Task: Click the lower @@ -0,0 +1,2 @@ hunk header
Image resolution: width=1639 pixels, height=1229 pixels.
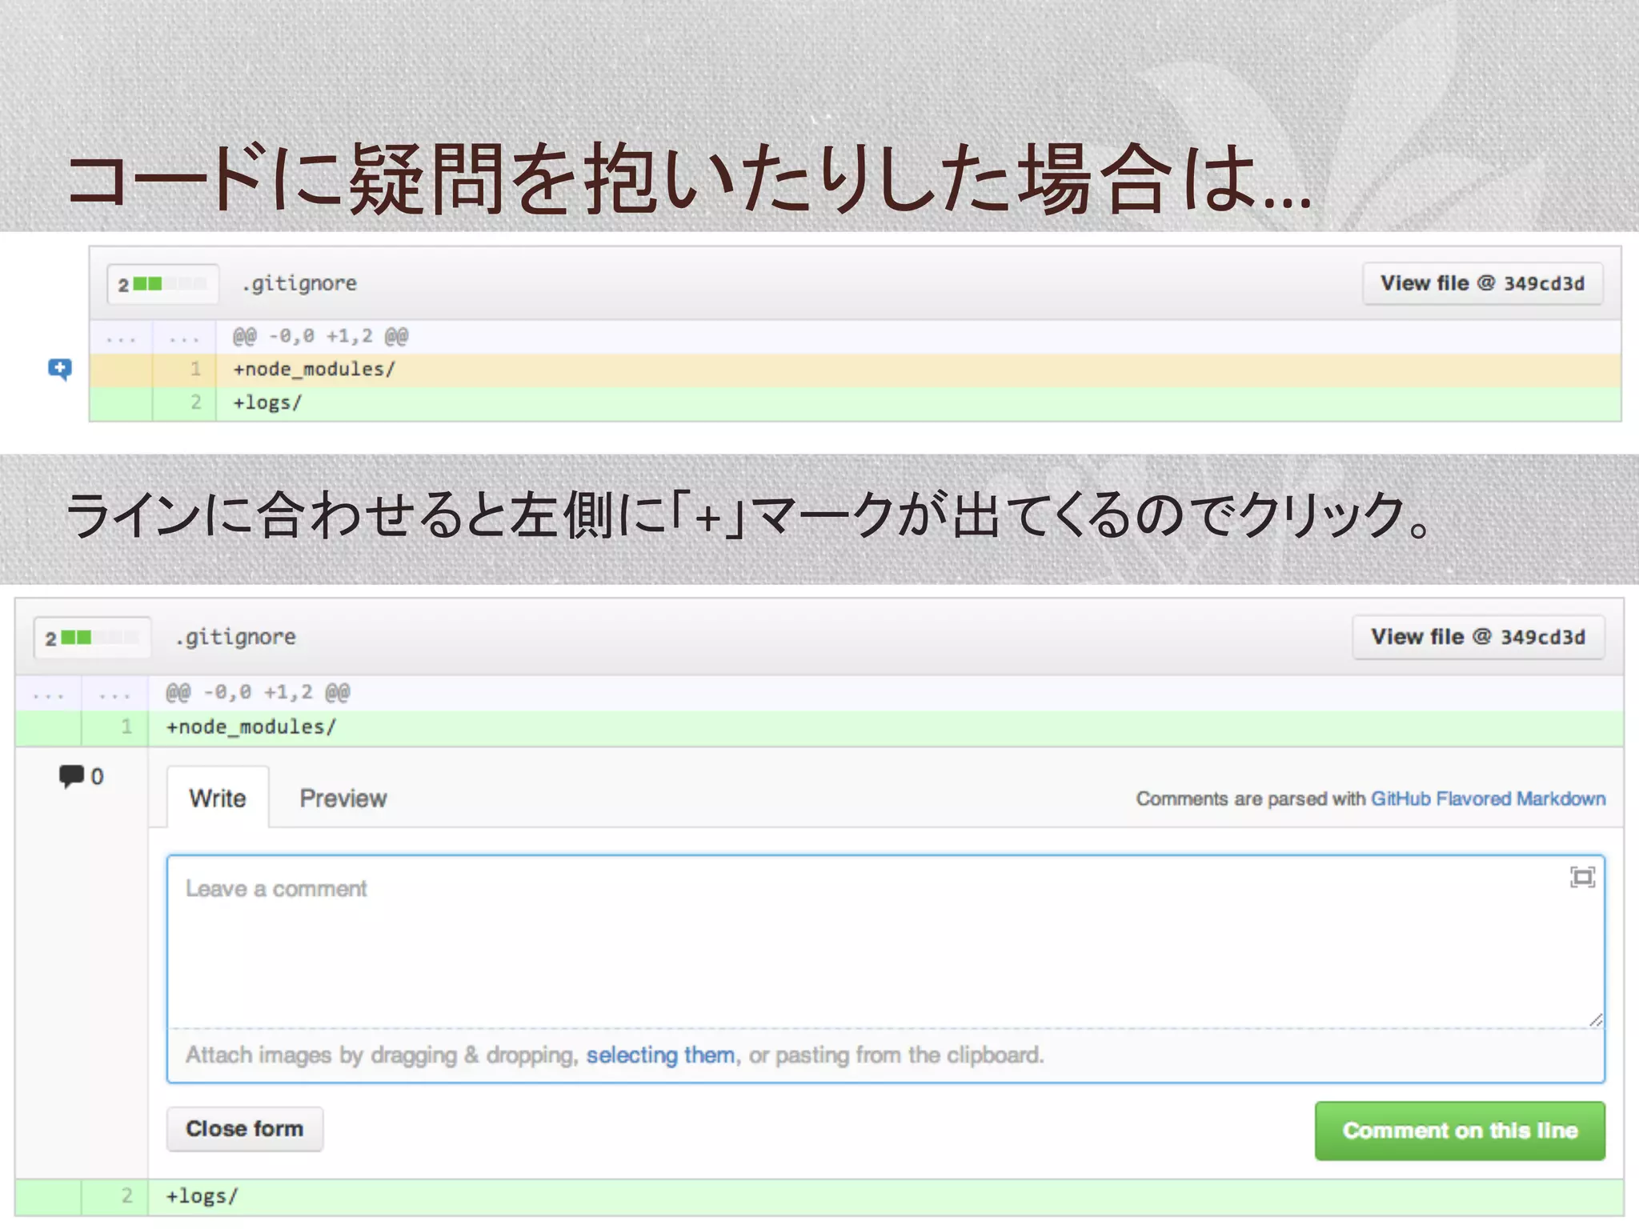Action: (x=258, y=692)
